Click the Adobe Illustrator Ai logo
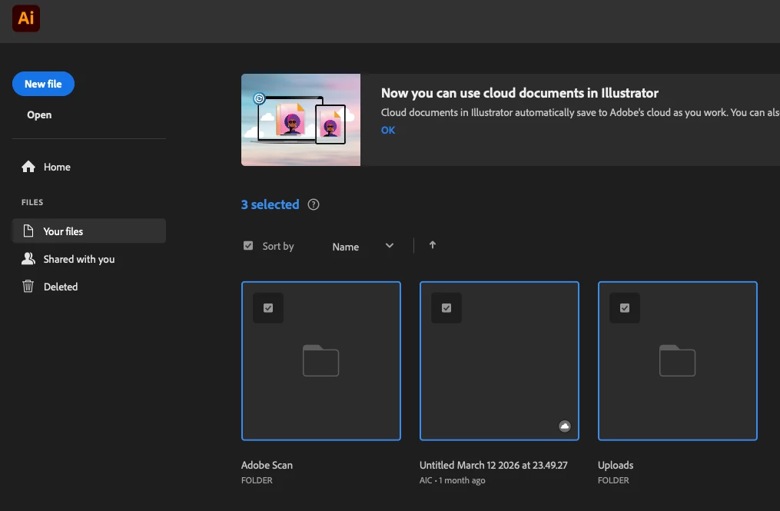 26,18
